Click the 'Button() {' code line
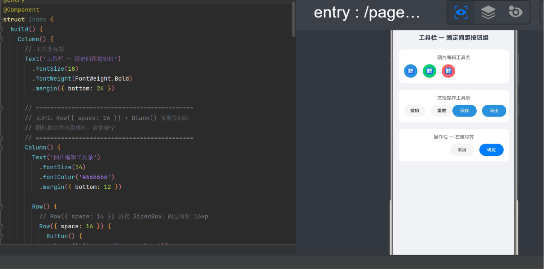 coord(64,236)
